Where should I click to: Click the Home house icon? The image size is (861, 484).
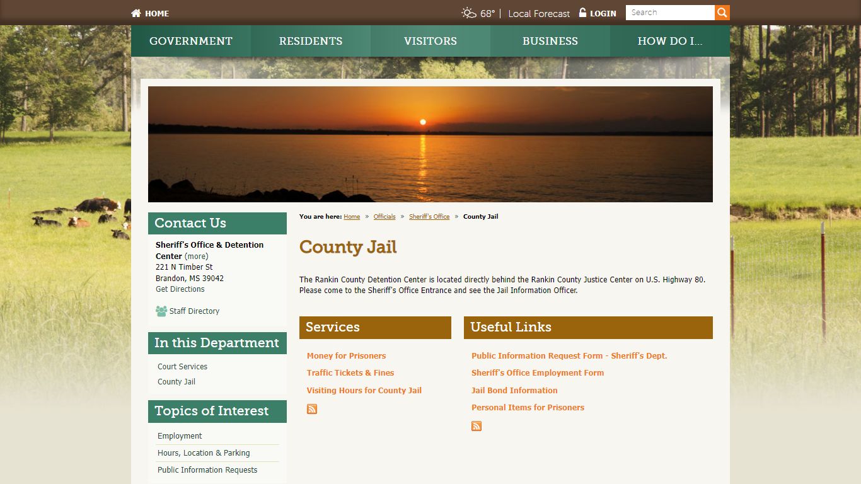click(136, 13)
